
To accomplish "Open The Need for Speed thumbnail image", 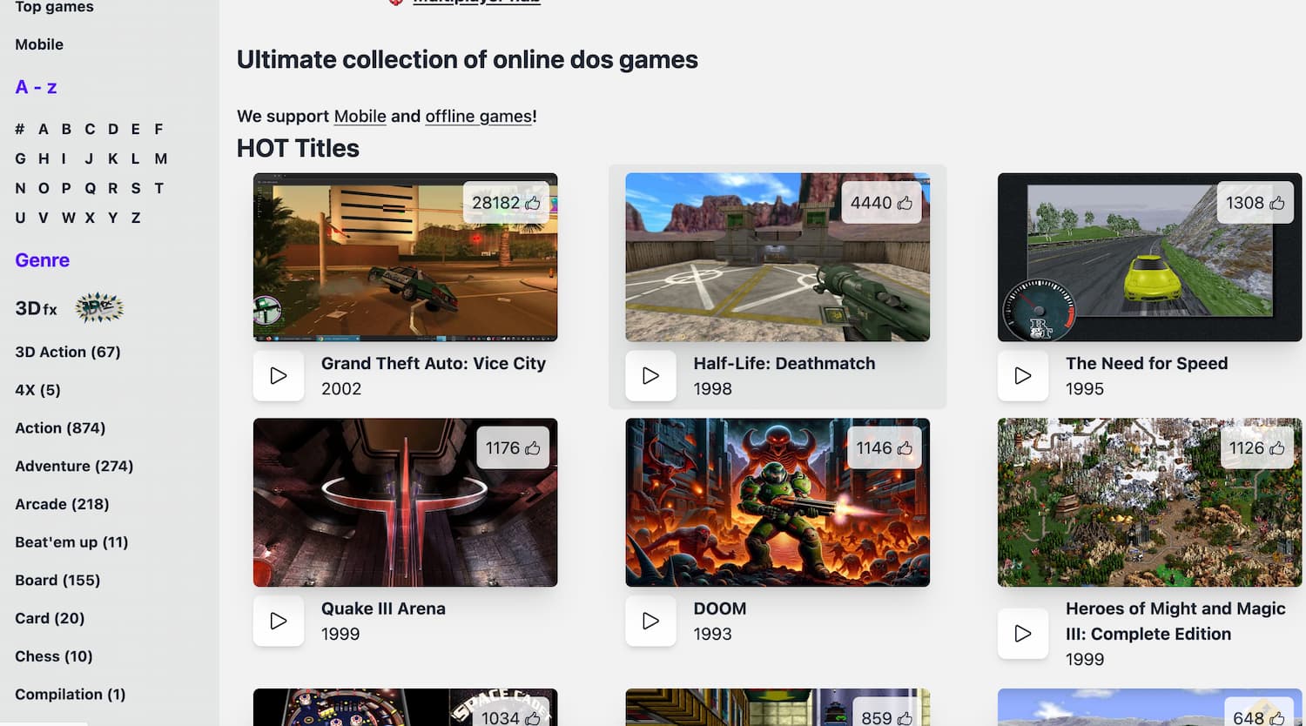I will [1149, 257].
